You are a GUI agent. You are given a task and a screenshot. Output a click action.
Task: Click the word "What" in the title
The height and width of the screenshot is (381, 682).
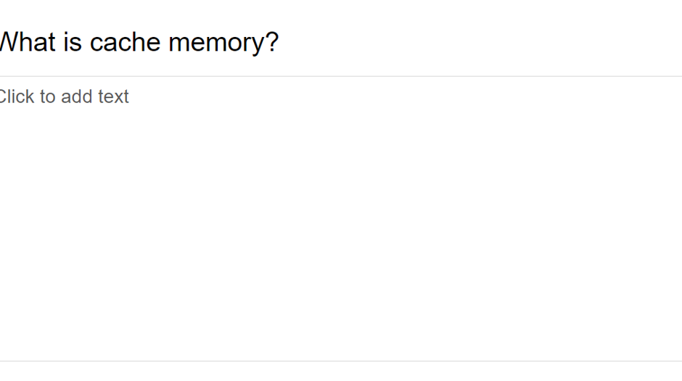click(x=25, y=43)
